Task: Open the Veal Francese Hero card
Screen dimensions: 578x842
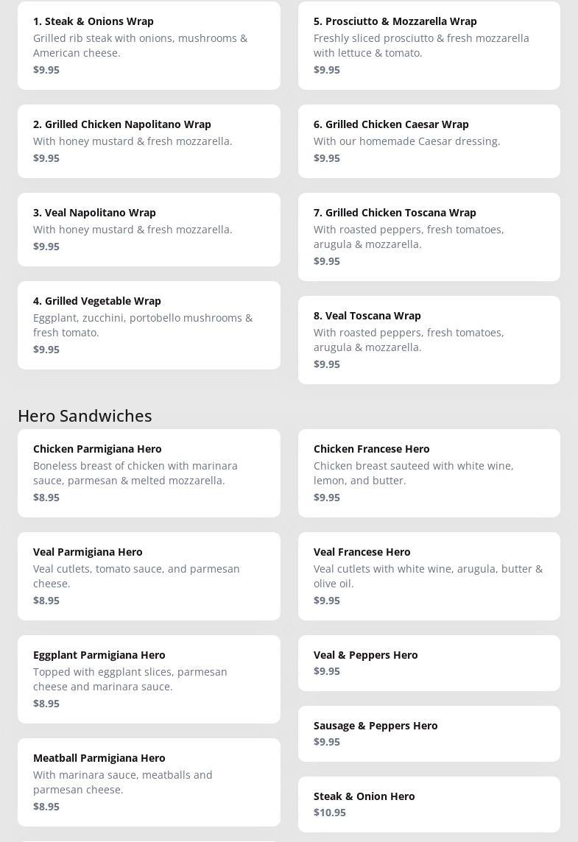Action: coord(429,576)
